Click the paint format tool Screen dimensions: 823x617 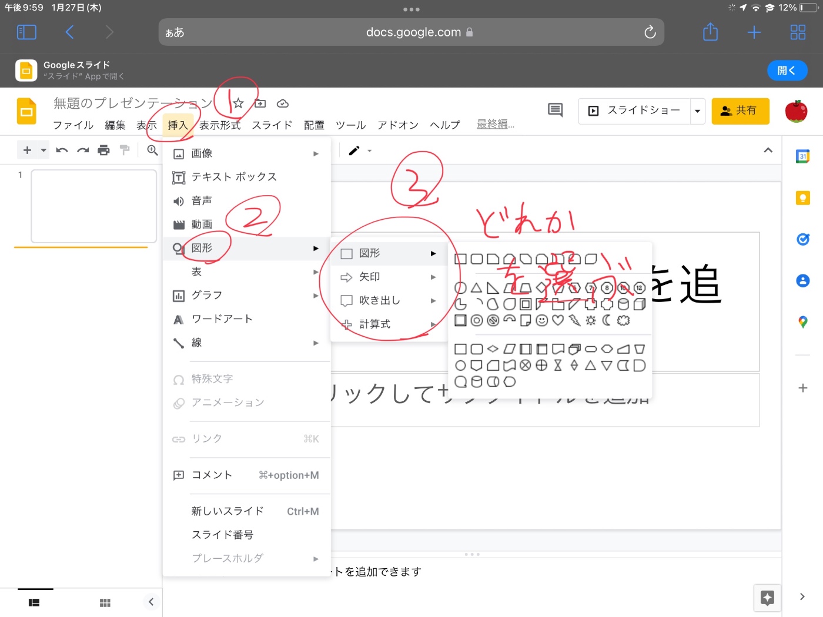point(125,150)
